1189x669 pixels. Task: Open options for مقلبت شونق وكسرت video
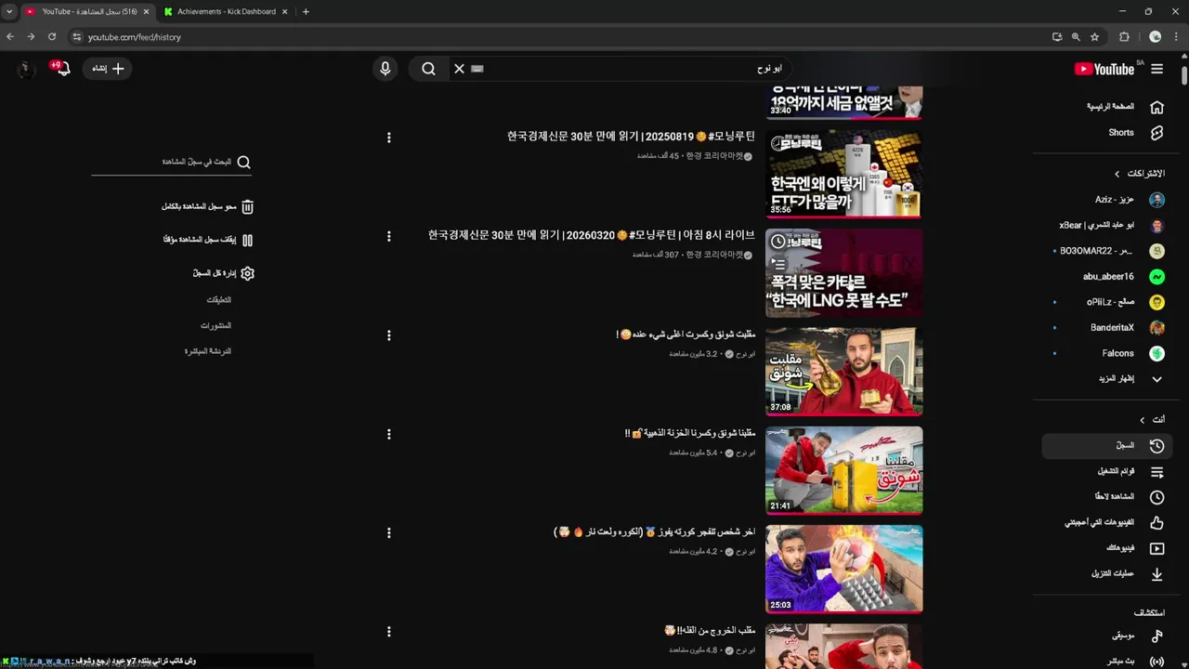click(388, 335)
